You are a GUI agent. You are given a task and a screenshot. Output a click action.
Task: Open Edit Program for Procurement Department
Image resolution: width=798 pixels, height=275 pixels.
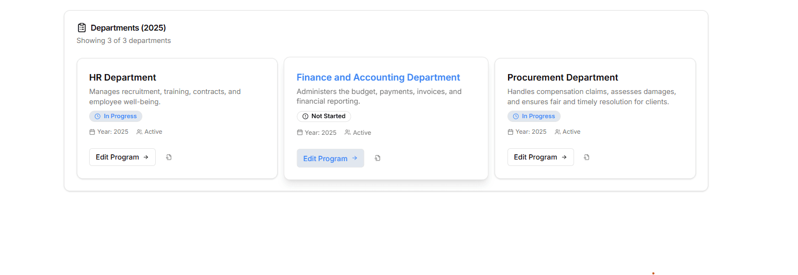click(540, 157)
